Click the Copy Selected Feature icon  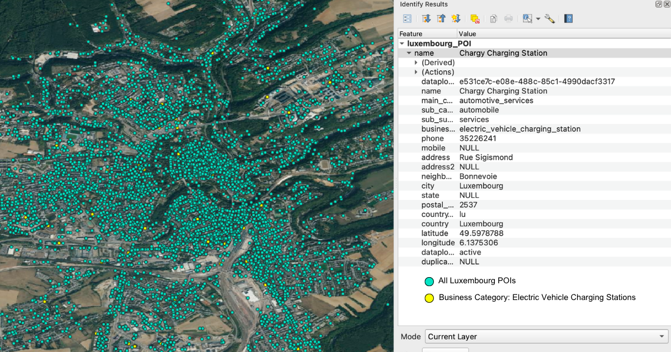(492, 18)
